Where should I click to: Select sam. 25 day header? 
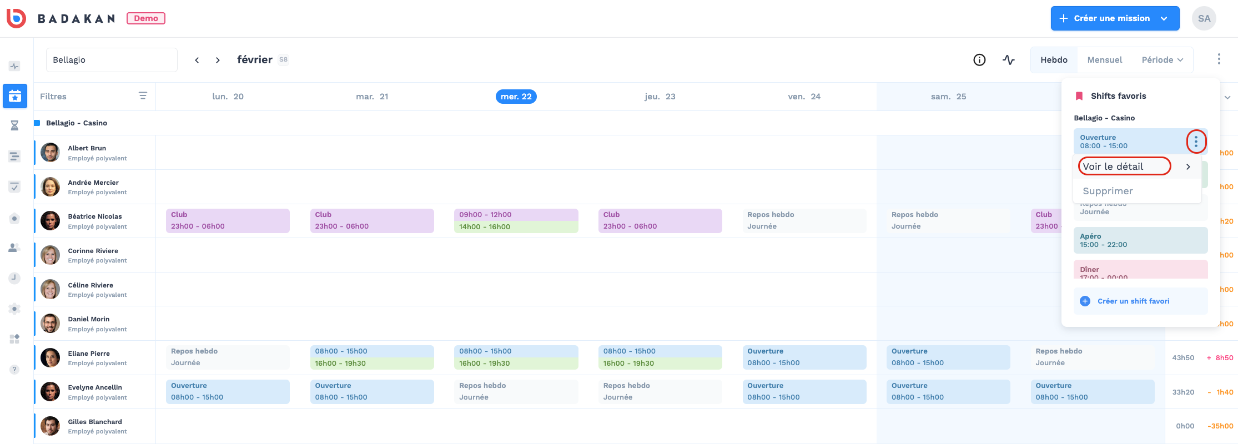[x=949, y=97]
